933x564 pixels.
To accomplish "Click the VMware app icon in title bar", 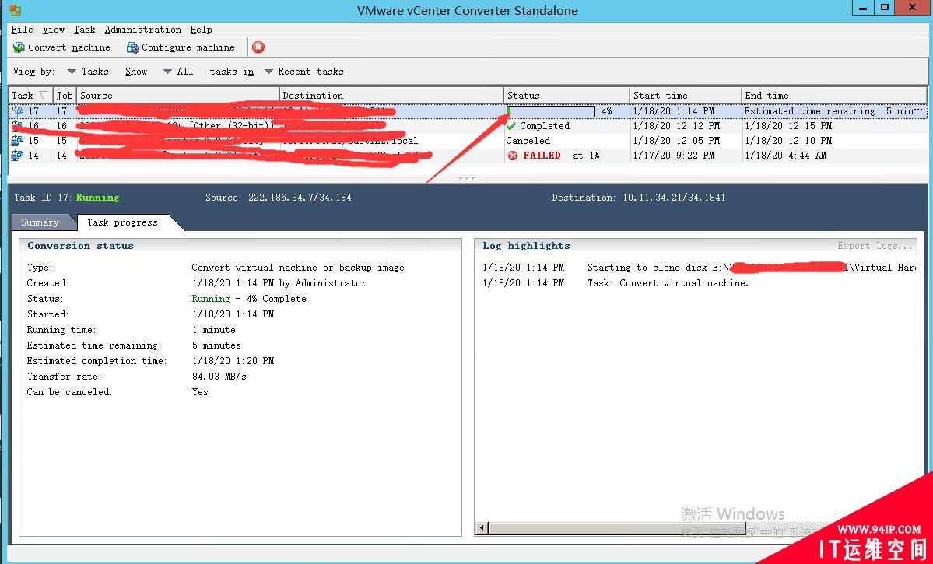I will pyautogui.click(x=16, y=10).
